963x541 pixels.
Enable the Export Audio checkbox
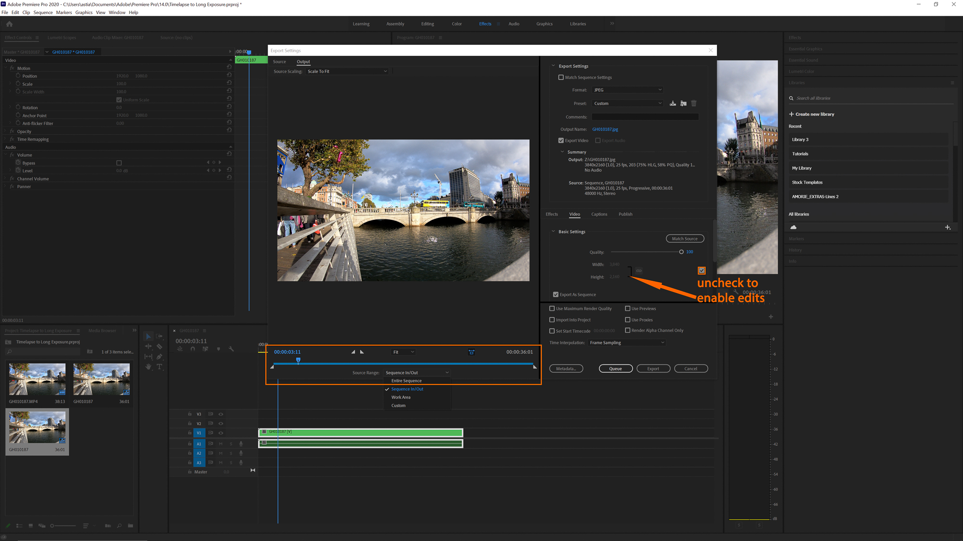click(x=597, y=140)
